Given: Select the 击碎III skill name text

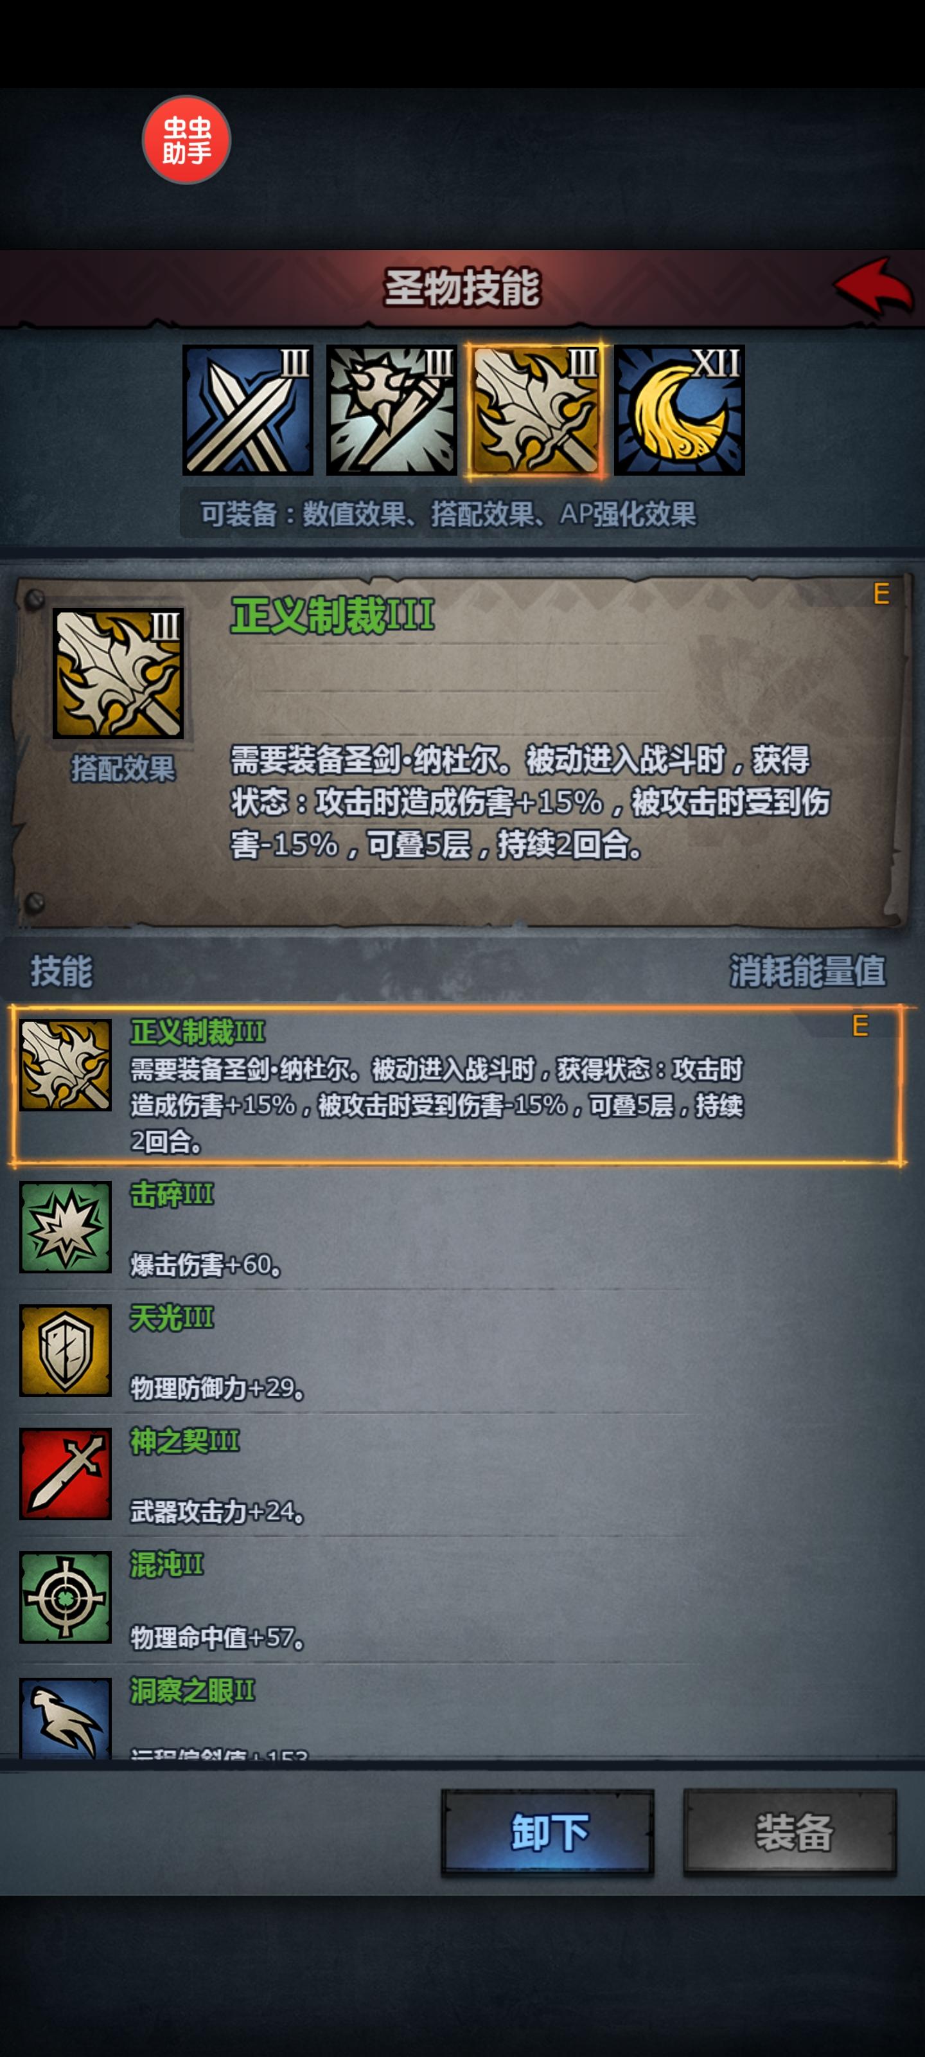Looking at the screenshot, I should coord(172,1194).
